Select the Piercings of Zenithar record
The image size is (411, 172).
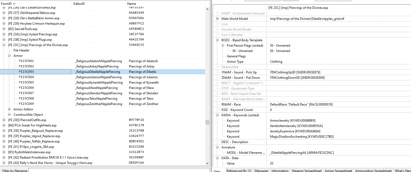click(103, 104)
